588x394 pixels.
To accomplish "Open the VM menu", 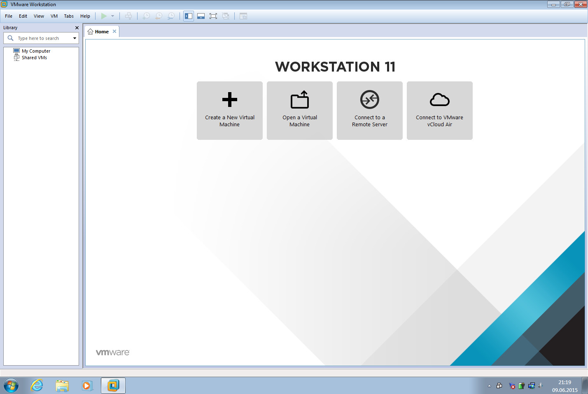I will click(x=54, y=16).
